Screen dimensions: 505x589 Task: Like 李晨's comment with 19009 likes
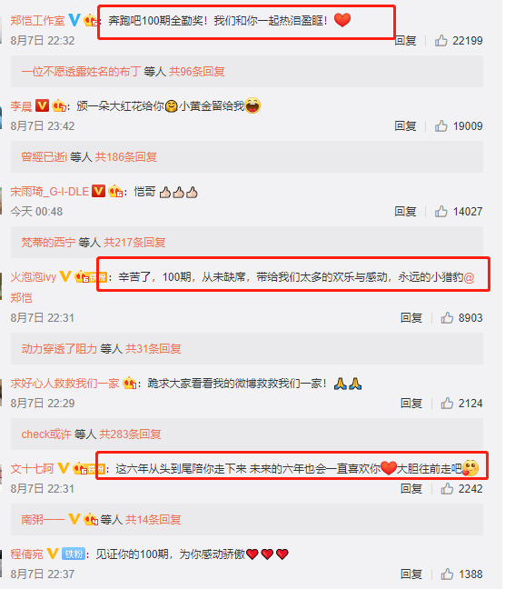tap(441, 125)
